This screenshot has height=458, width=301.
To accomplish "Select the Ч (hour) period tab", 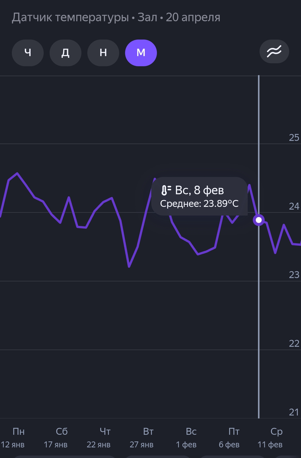I will click(x=28, y=53).
